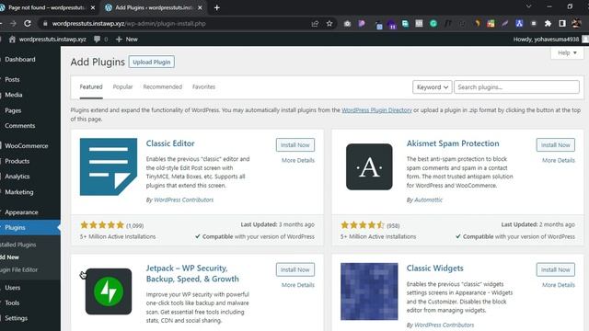Go forward with the browser forward arrow
This screenshot has height=331, width=589.
tap(13, 23)
